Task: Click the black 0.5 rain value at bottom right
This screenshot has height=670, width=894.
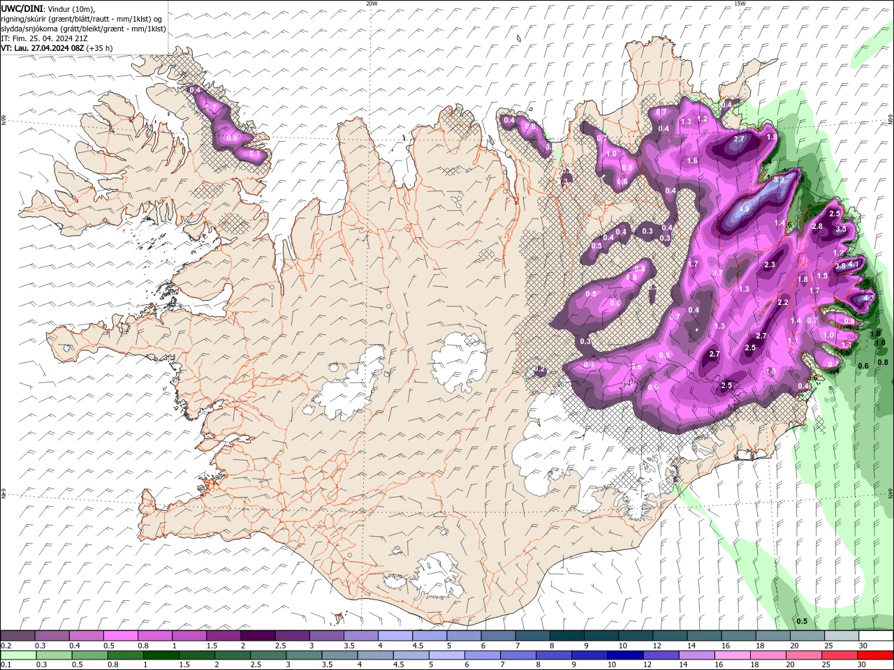Action: [x=802, y=621]
